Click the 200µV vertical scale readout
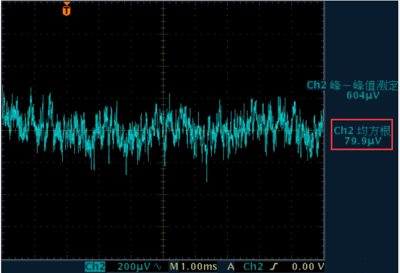Screen dimensions: 400x273 [135, 267]
